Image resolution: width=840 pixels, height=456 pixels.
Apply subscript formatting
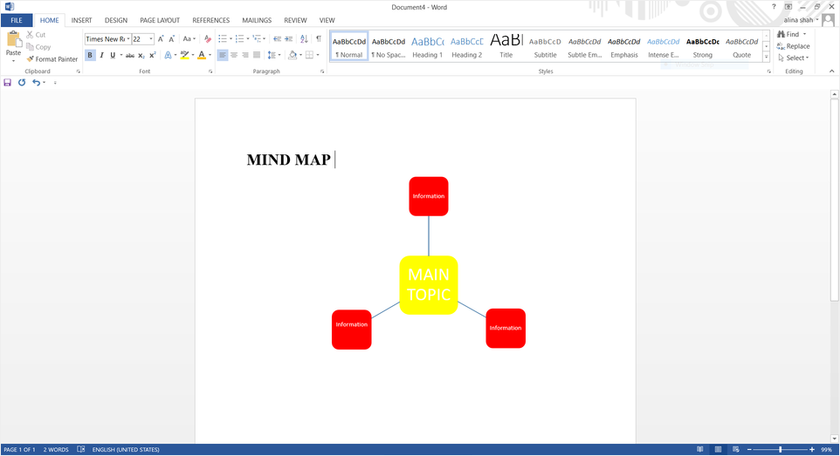141,56
